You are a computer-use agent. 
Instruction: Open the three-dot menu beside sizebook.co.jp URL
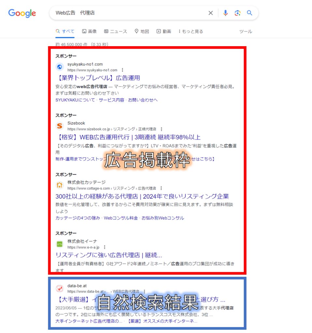click(162, 129)
